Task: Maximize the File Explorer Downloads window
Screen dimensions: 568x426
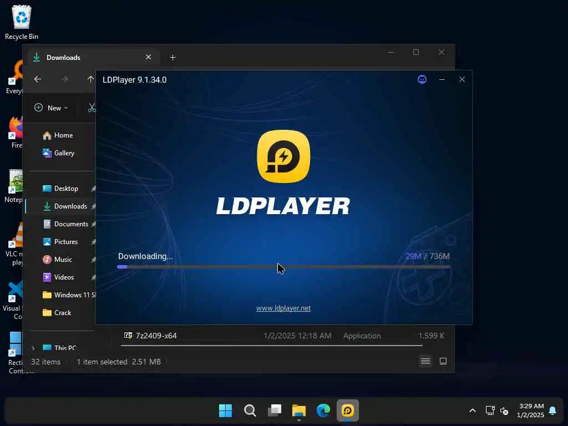Action: pyautogui.click(x=416, y=52)
